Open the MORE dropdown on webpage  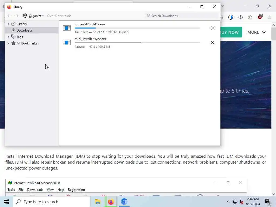[x=257, y=32]
